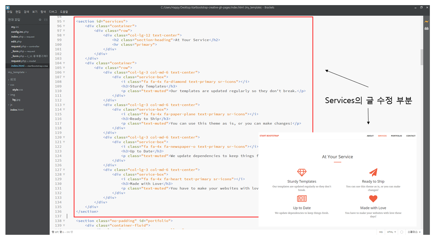Click the diamond icon above Sturdy Templates
Screen dimensions: 436x245
click(x=302, y=173)
